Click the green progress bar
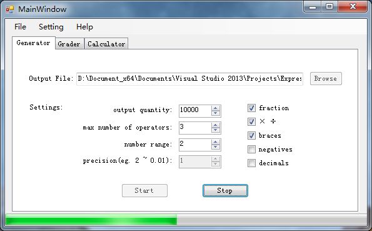 click(91, 220)
